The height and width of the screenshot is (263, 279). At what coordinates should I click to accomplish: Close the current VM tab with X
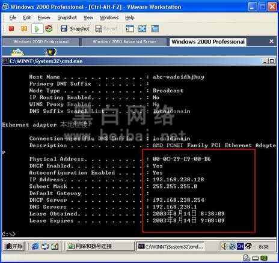pos(271,41)
